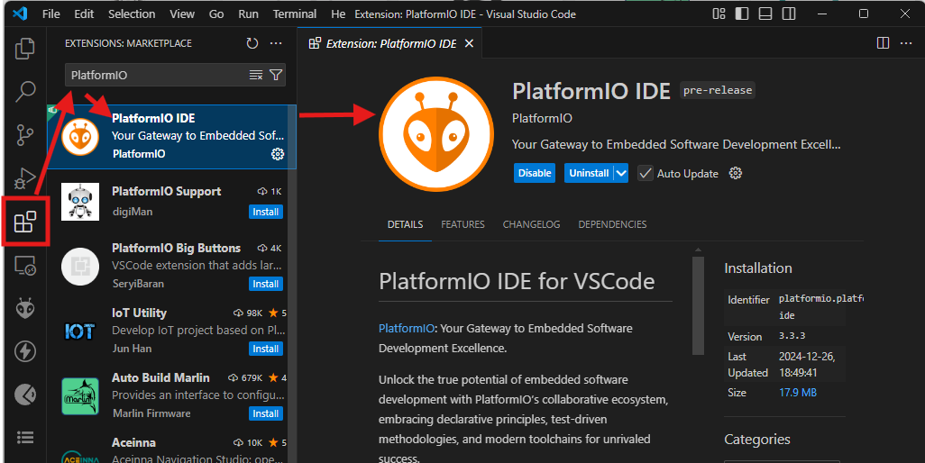Screen dimensions: 925x463
Task: Select Auto Build Marlin list entry
Action: click(x=168, y=395)
